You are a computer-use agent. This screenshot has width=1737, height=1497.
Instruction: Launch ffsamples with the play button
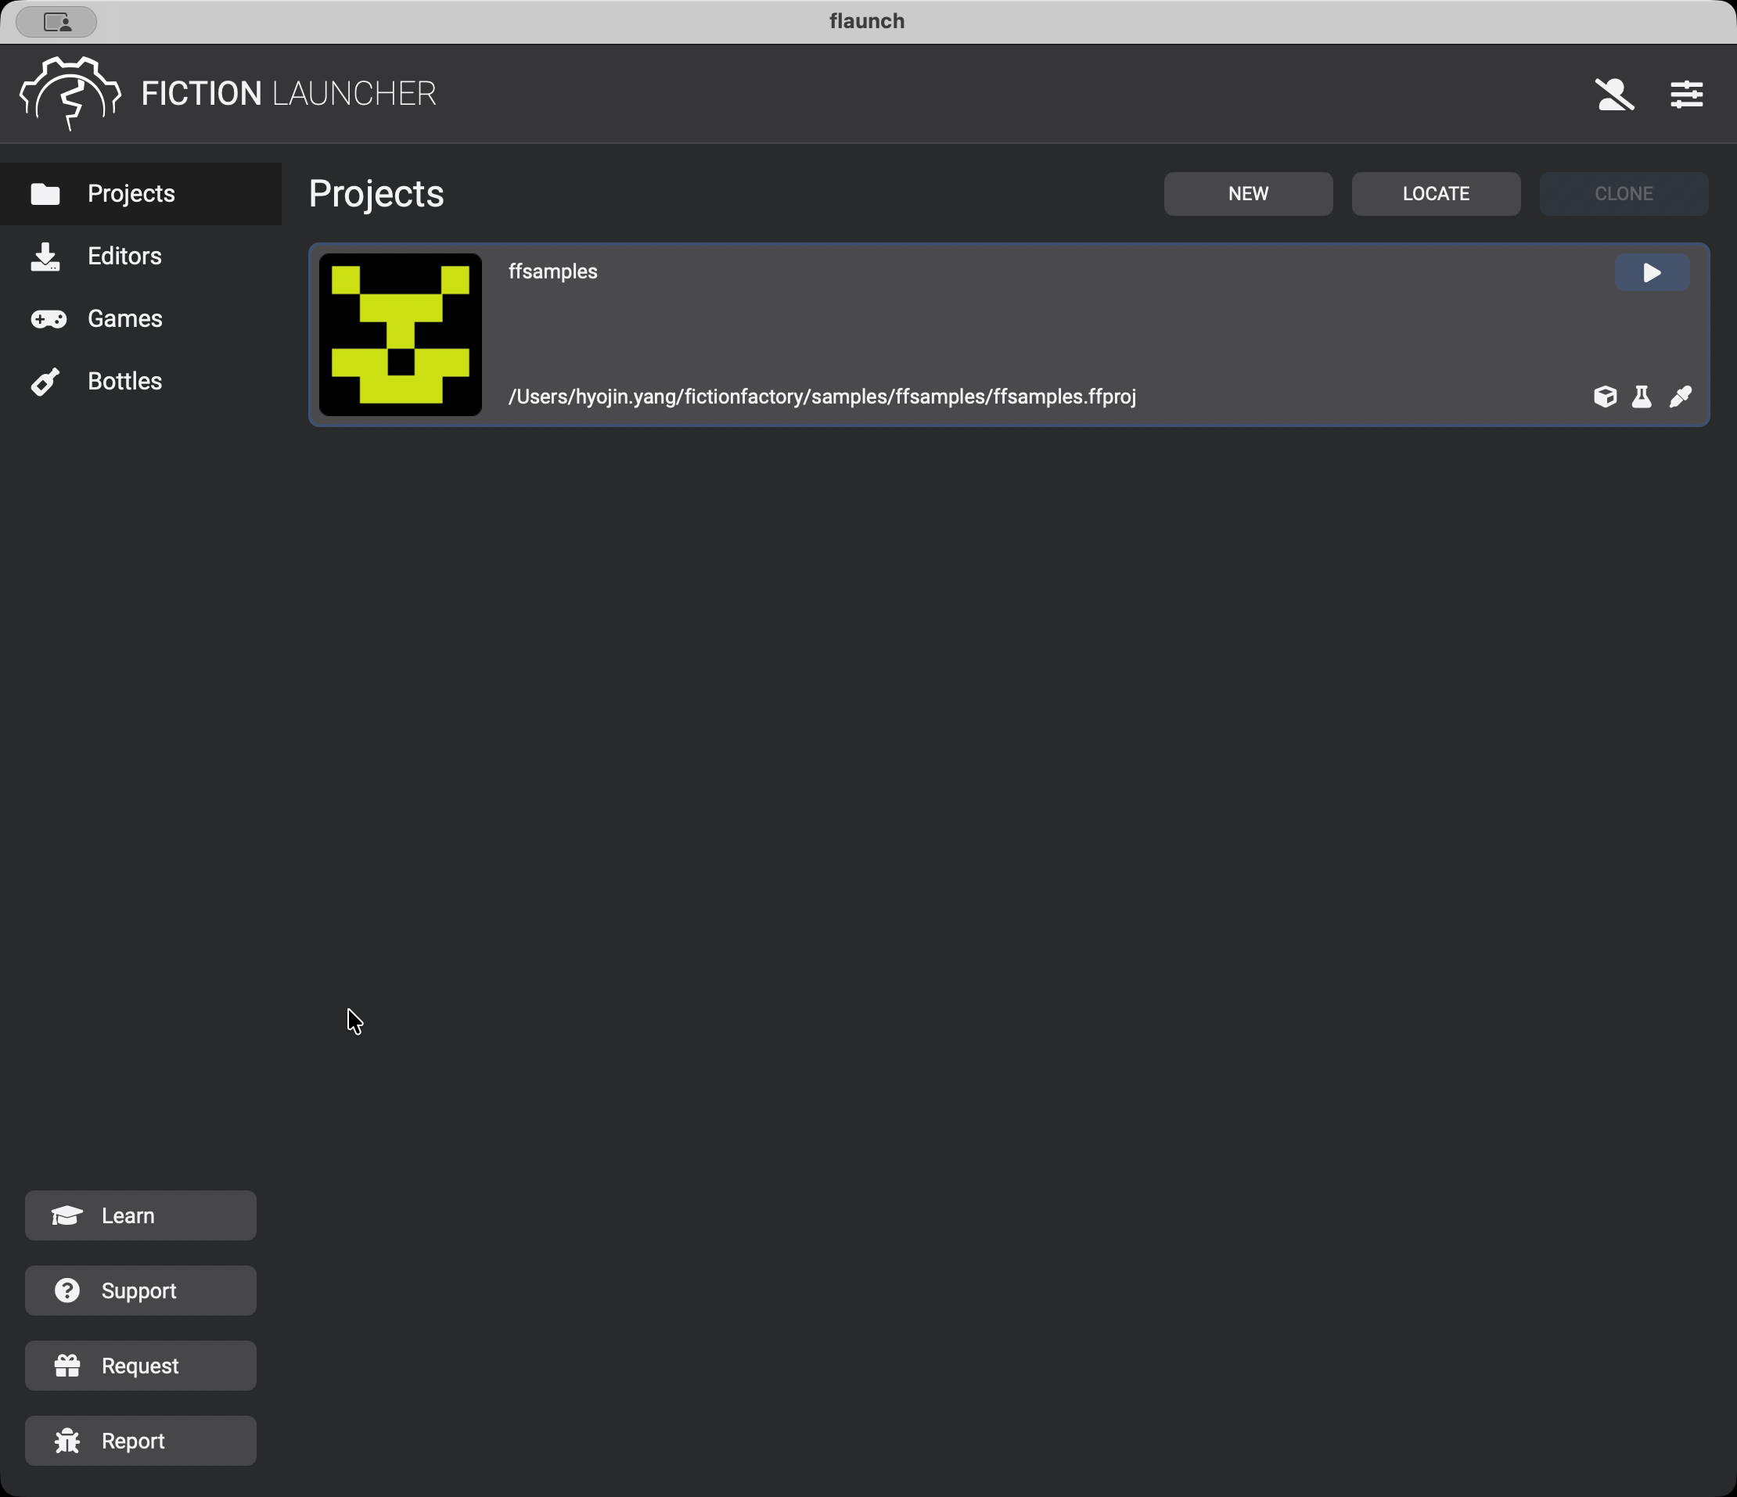coord(1652,273)
